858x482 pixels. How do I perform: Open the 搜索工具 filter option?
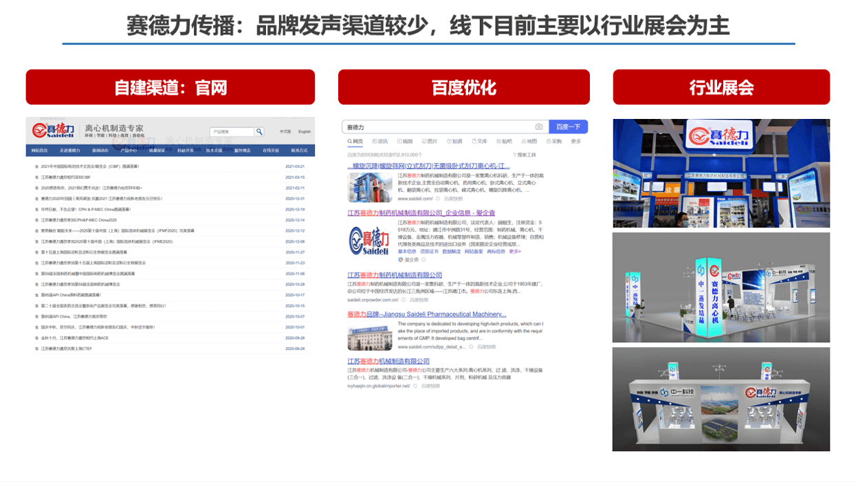pos(522,155)
